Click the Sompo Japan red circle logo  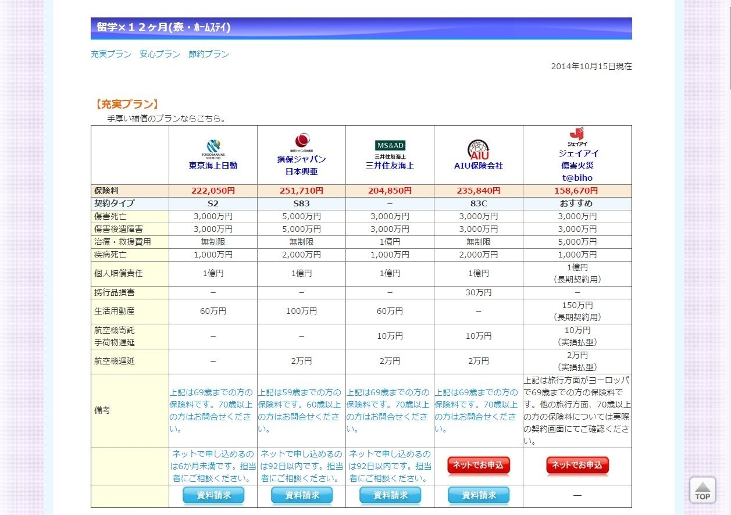302,142
